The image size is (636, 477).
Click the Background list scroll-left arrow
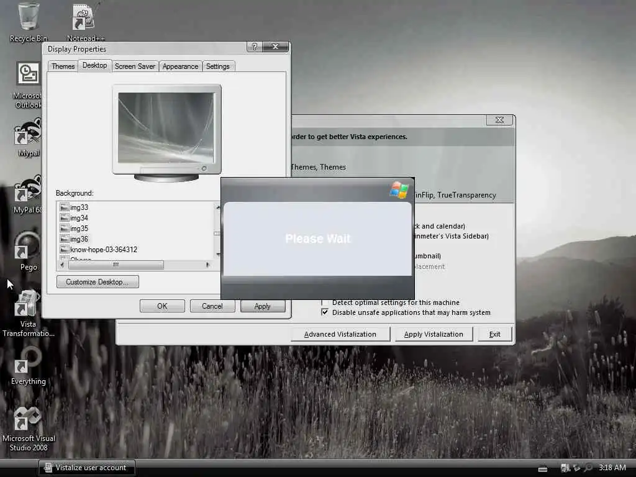pos(62,265)
